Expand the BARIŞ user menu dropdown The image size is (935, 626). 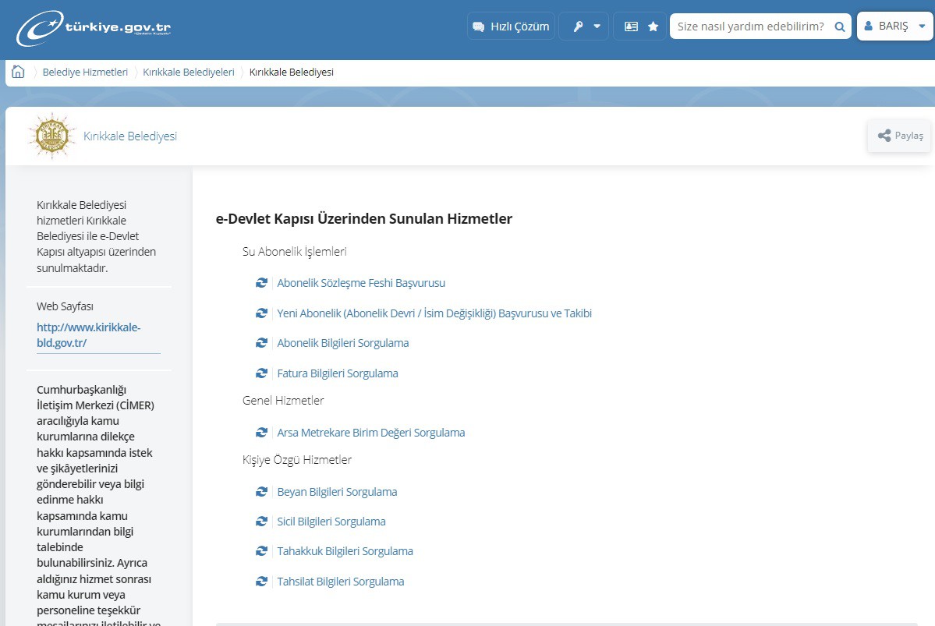[922, 27]
